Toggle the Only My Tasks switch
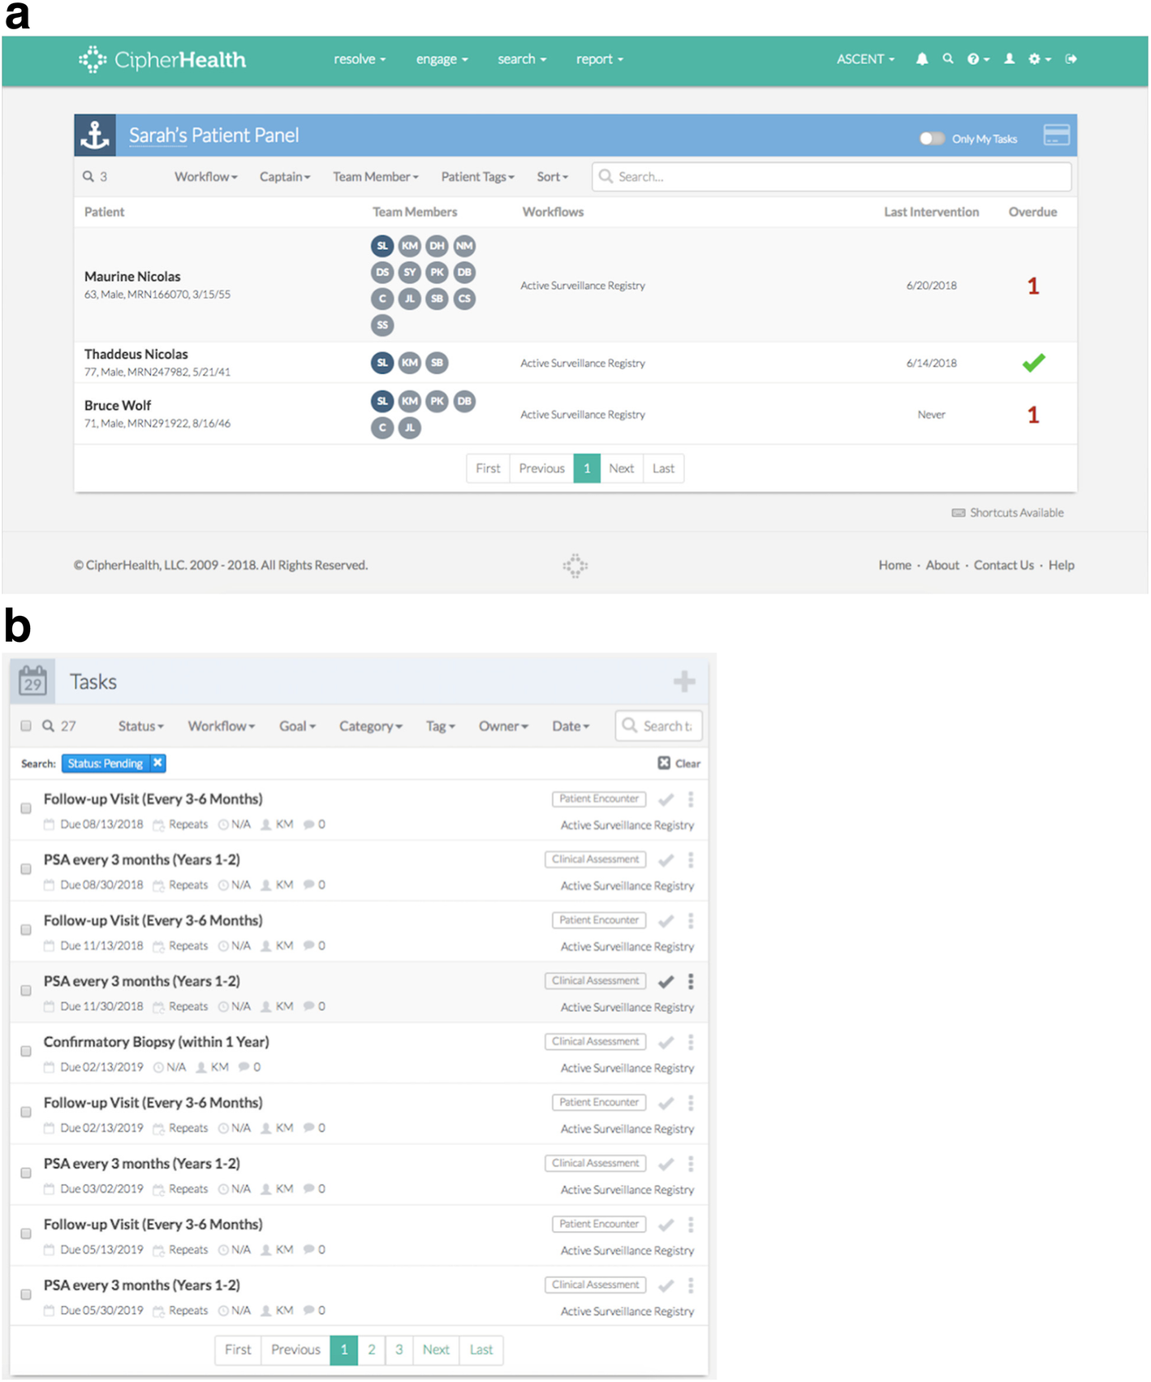Image resolution: width=1151 pixels, height=1382 pixels. coord(931,138)
